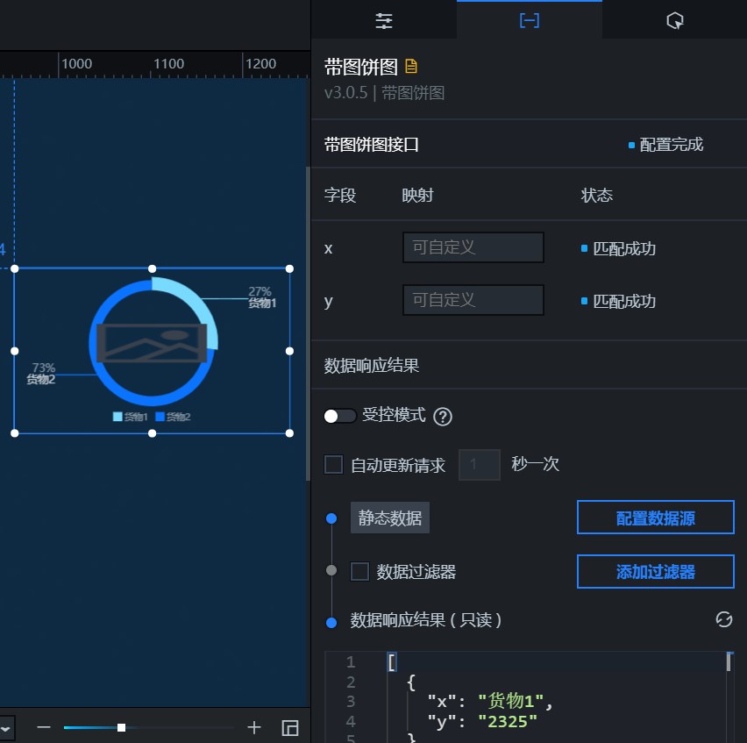Click the 数据响应结果 (只读) step label
The image size is (747, 743).
coord(426,619)
